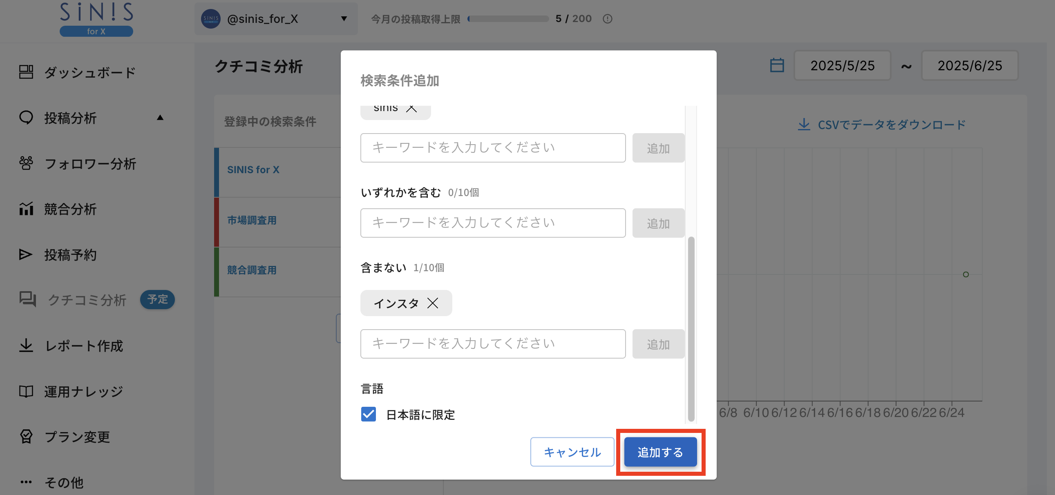Open the @sinis_for_X account dropdown arrow
Image resolution: width=1055 pixels, height=495 pixels.
tap(344, 19)
